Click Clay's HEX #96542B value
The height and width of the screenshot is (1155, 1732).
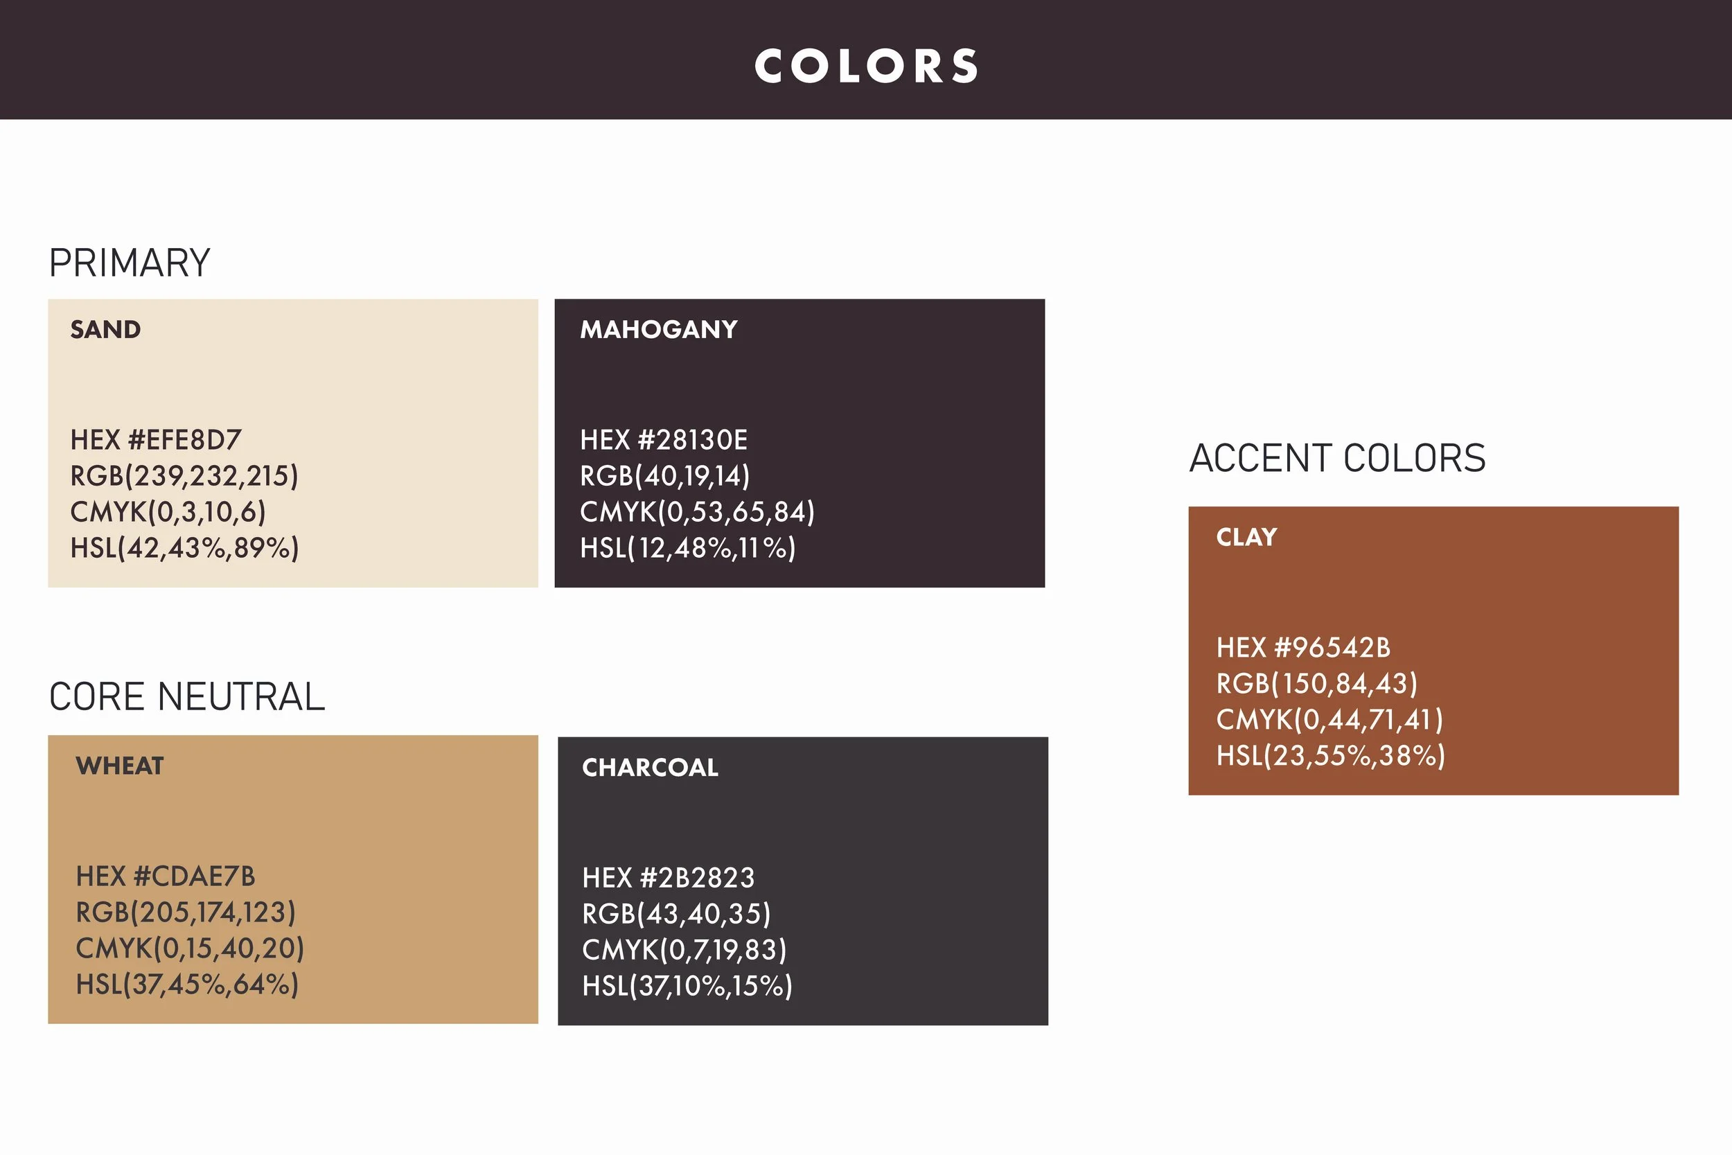tap(1303, 647)
